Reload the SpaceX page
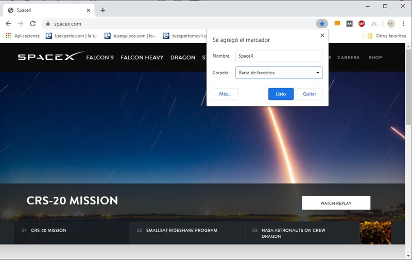412x260 pixels. (32, 24)
